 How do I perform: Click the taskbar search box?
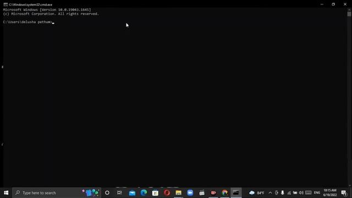[x=57, y=193]
